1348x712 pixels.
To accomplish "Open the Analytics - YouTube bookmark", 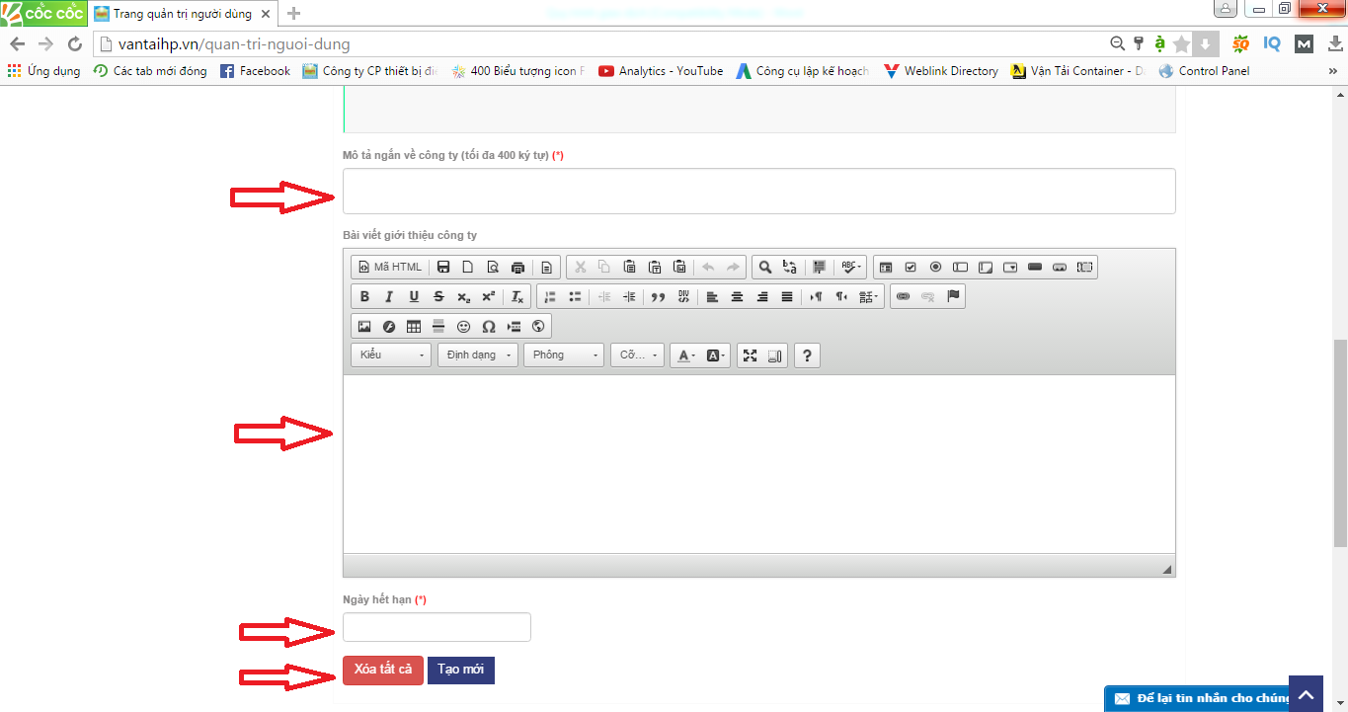I will 661,71.
